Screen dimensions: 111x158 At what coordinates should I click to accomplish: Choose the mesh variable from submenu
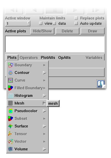pos(53,103)
